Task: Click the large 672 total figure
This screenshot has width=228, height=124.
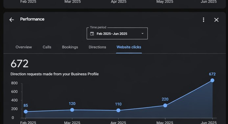Action: pos(19,64)
